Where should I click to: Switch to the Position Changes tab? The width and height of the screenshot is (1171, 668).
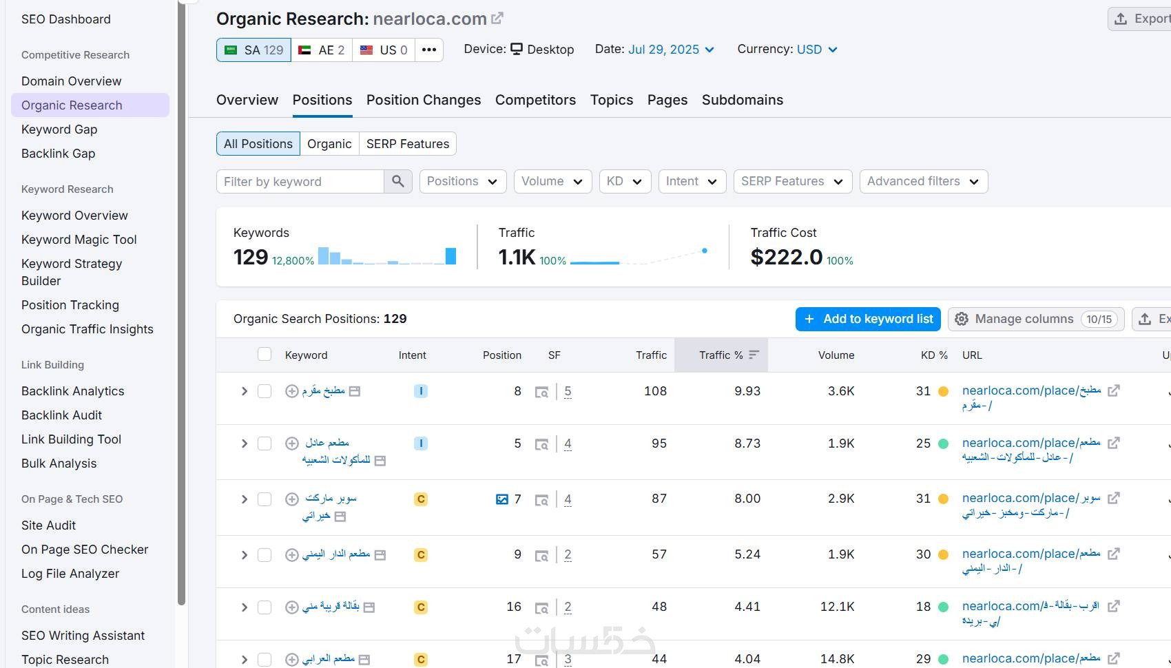(x=424, y=100)
